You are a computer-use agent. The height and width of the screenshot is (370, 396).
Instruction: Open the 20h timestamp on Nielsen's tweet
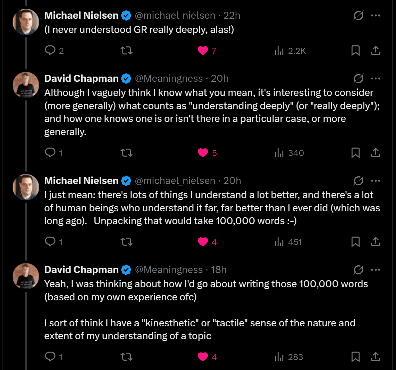232,181
